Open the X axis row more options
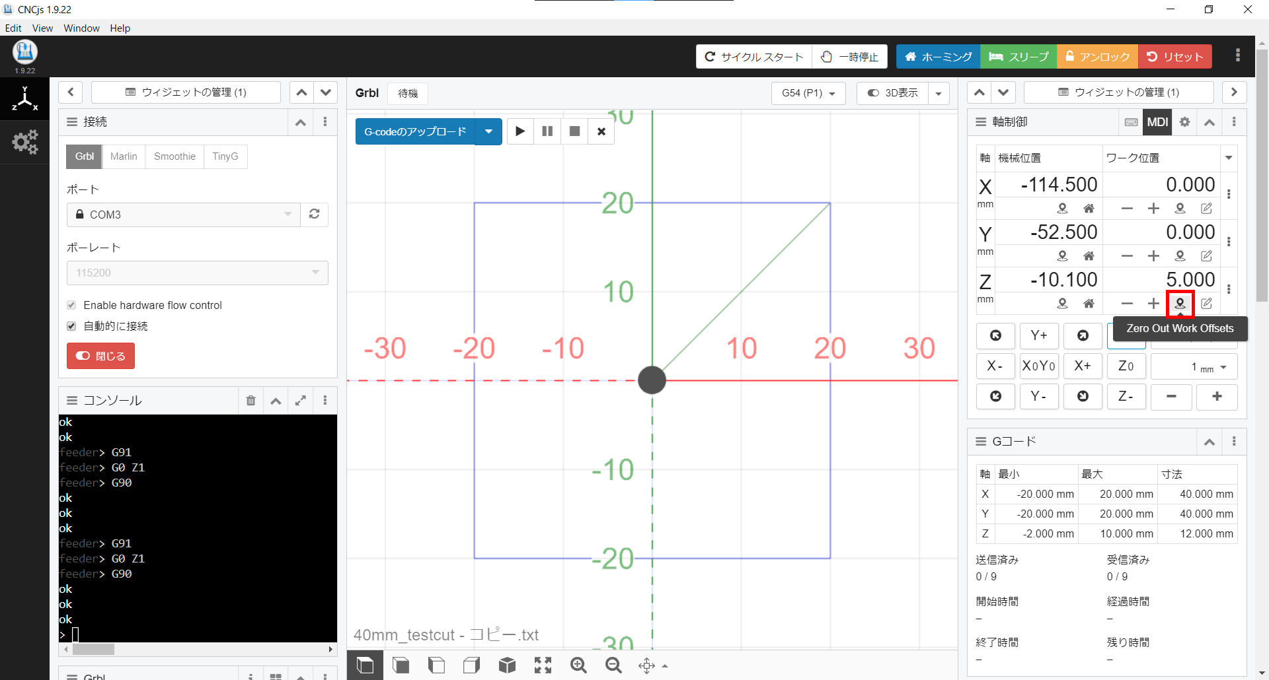The image size is (1269, 680). pos(1229,194)
